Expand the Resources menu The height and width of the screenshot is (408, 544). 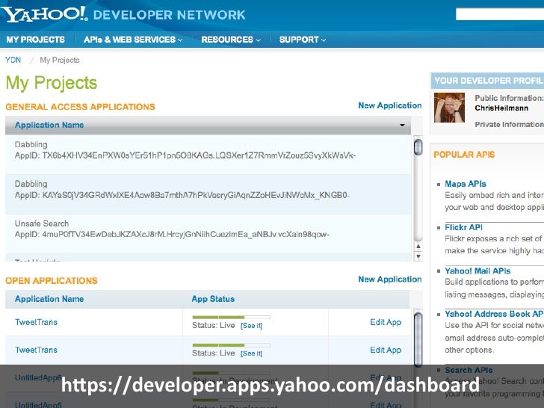[x=231, y=40]
